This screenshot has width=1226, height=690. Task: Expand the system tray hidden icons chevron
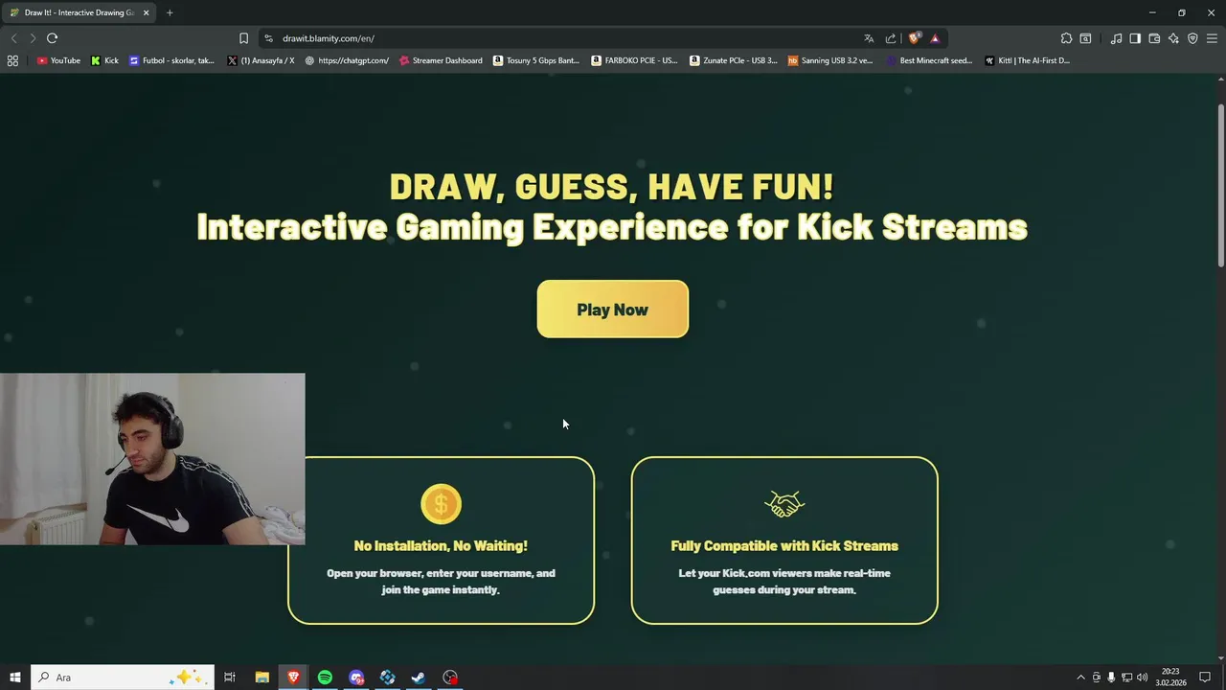pos(1080,678)
